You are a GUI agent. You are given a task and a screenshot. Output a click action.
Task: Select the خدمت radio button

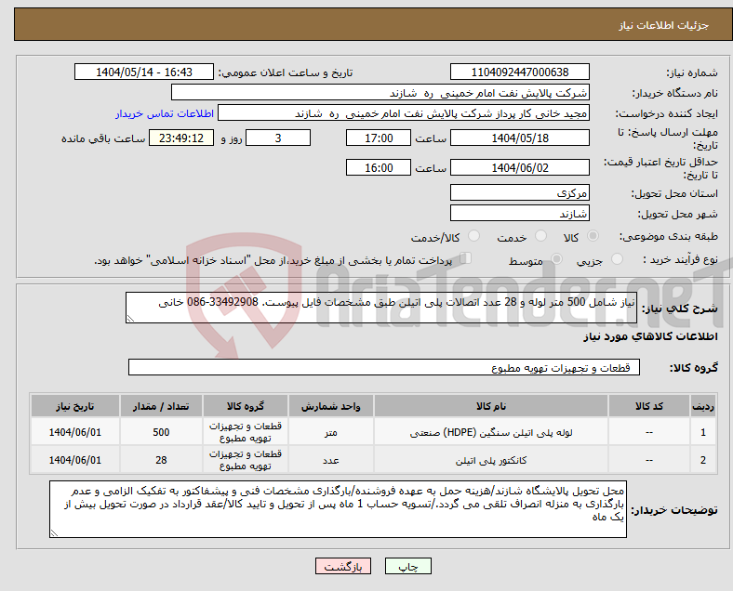540,236
